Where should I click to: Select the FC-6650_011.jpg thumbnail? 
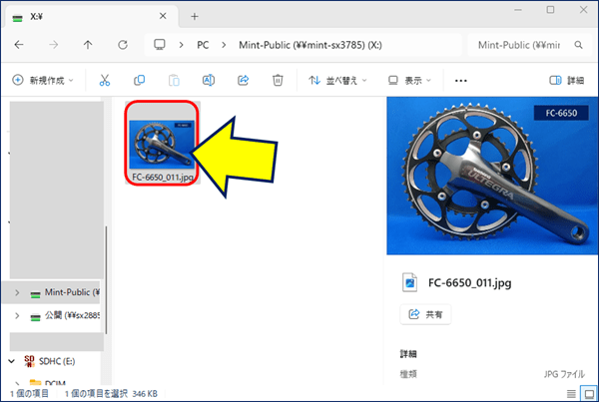click(162, 144)
